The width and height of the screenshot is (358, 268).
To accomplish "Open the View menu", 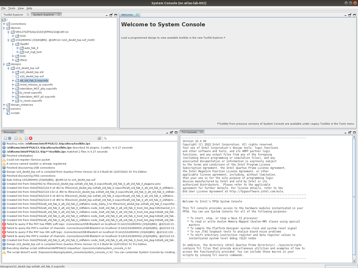I will click(21, 8).
